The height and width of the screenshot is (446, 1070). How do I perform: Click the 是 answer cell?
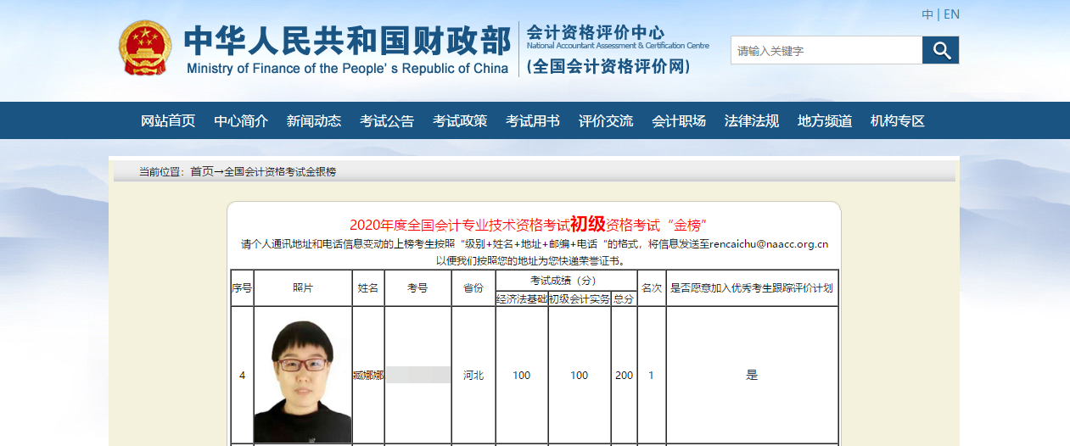pos(752,375)
